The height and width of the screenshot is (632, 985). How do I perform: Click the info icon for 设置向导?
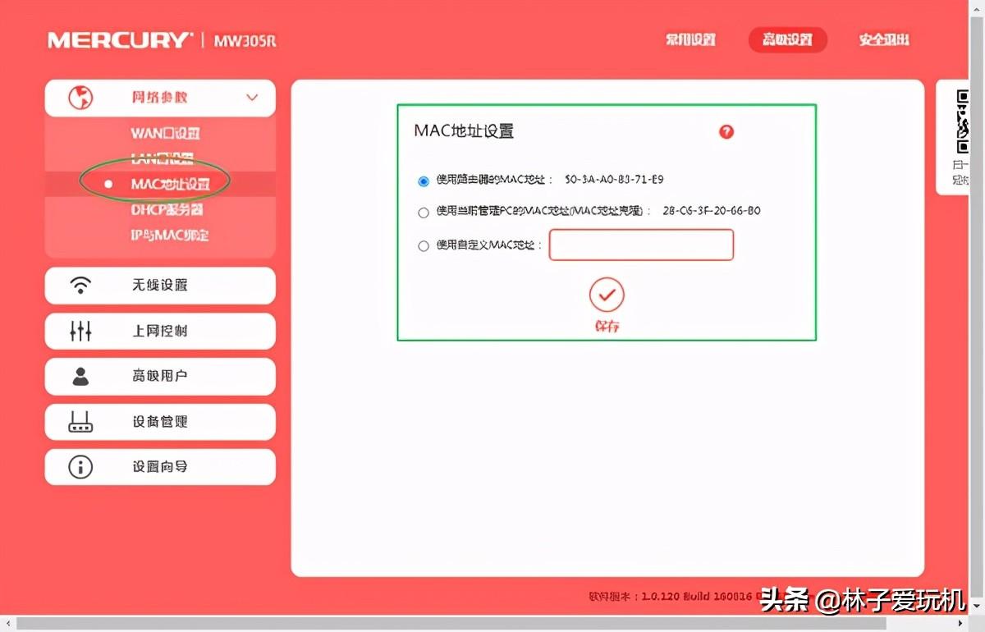(x=80, y=467)
